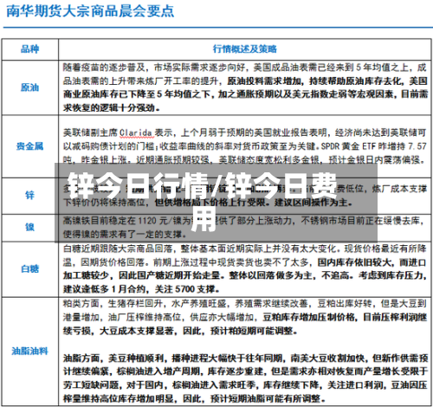Click the title 南华期货大宗商品晨会要点
Viewport: 433px width, 407px height.
pyautogui.click(x=90, y=11)
